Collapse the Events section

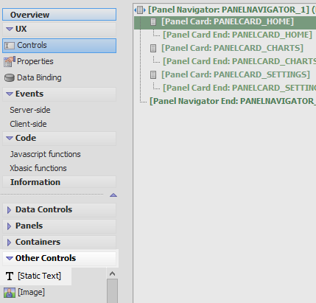(10, 94)
